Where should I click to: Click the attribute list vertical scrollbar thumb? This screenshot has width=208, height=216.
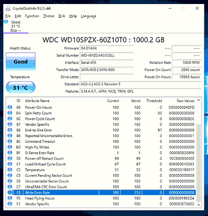(199, 162)
